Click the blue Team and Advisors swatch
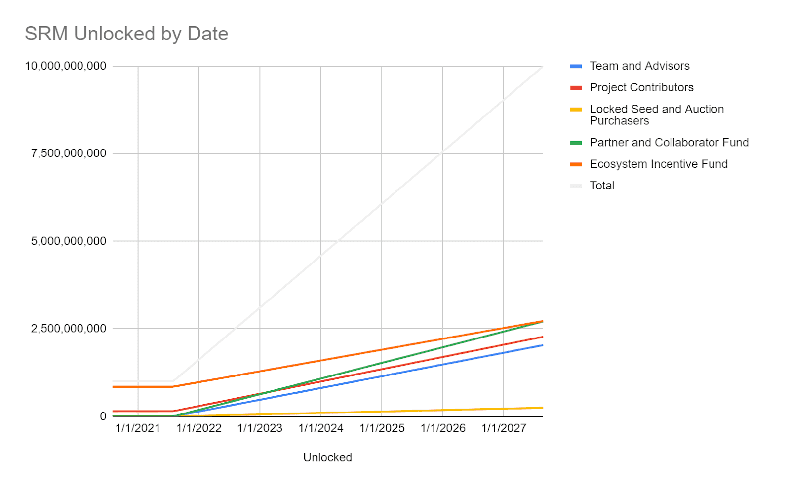790x488 pixels. click(x=576, y=66)
